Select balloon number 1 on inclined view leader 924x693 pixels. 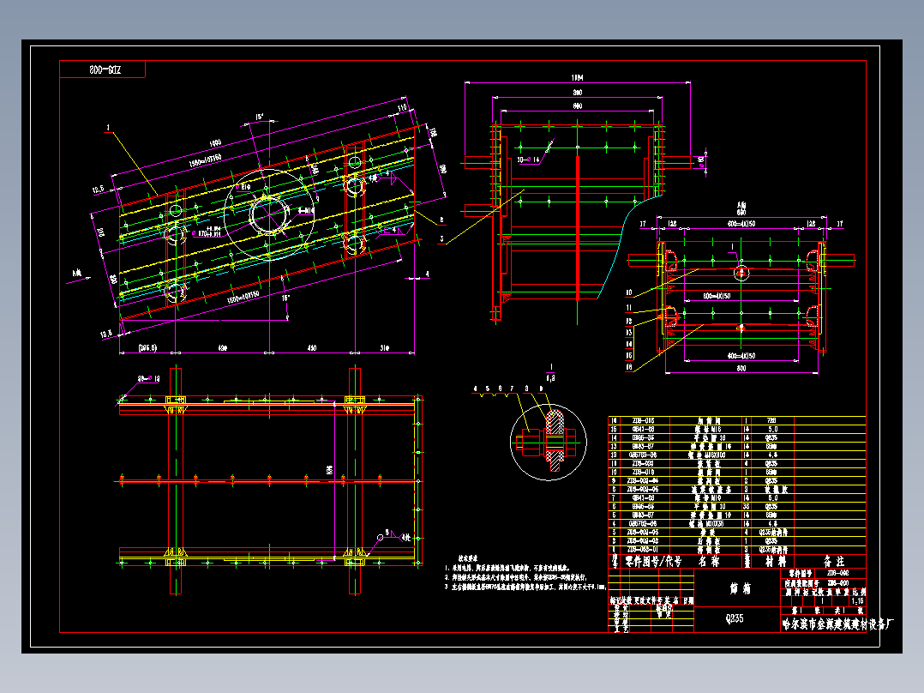pyautogui.click(x=108, y=128)
